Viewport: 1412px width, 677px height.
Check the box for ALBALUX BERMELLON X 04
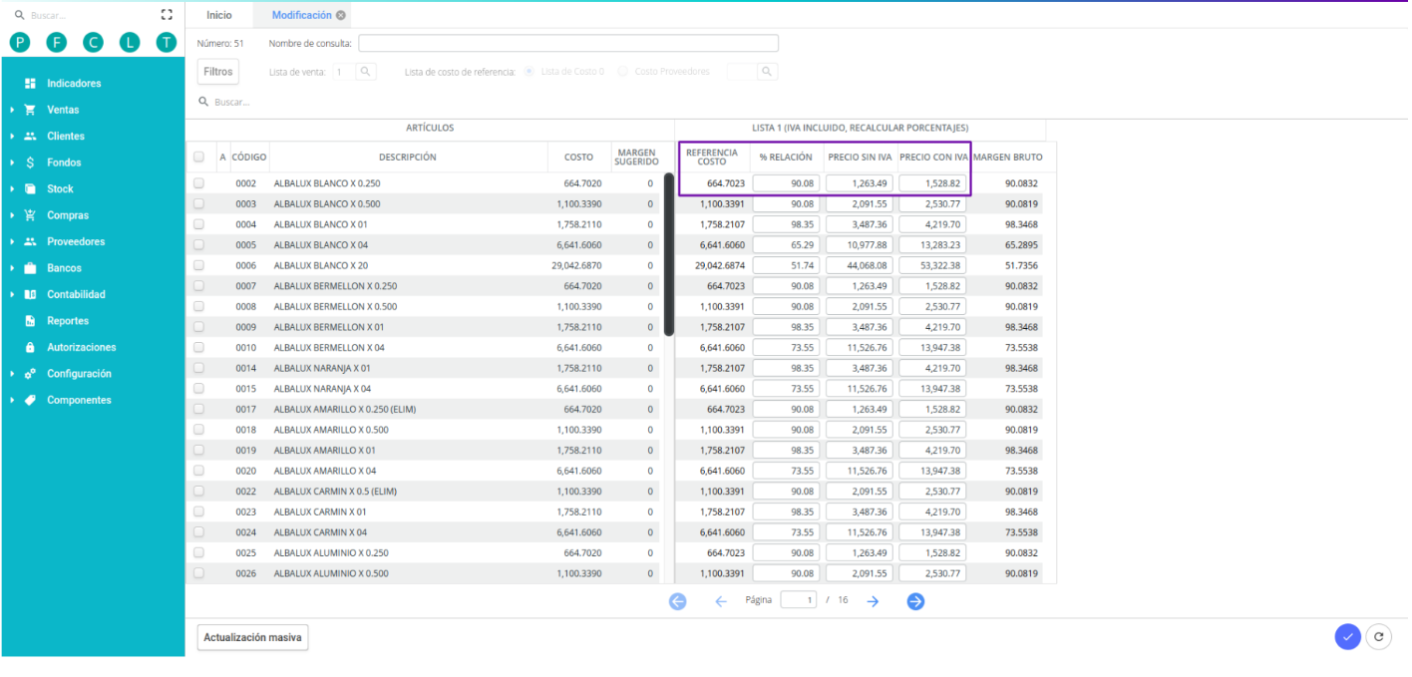tap(198, 348)
